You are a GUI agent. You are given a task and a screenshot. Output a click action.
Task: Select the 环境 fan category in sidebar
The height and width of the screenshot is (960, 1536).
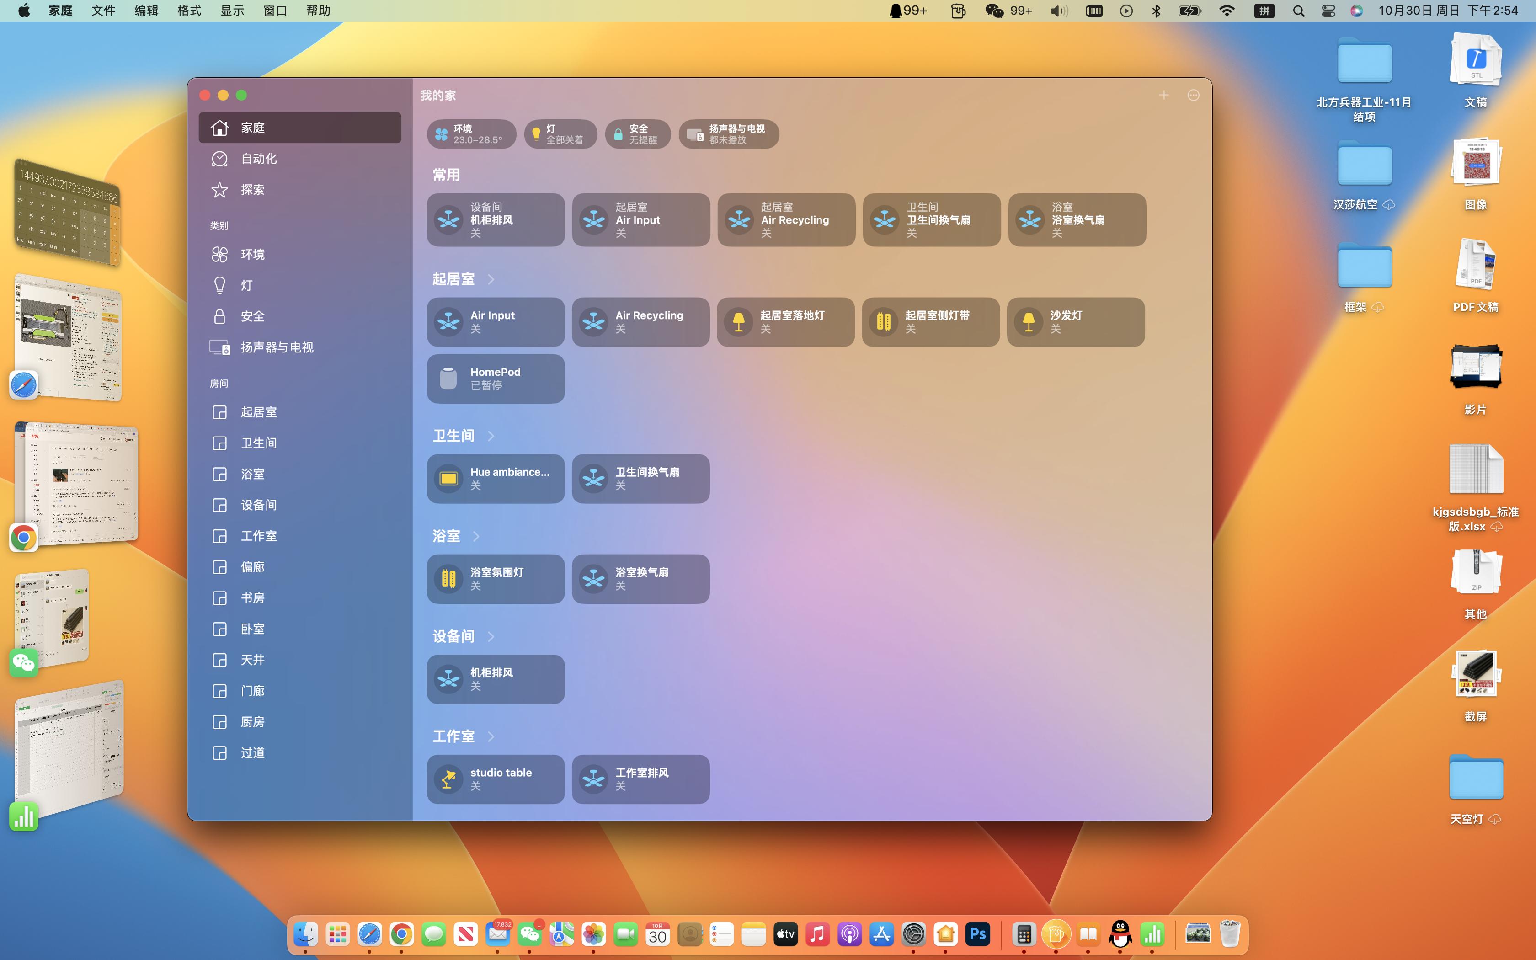click(x=252, y=254)
